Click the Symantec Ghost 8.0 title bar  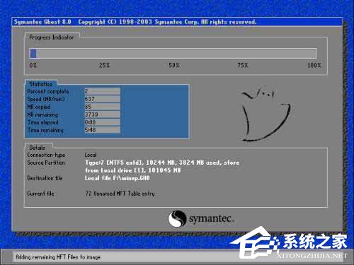(177, 22)
